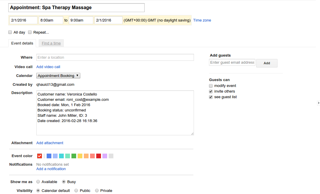The height and width of the screenshot is (194, 320).
Task: Uncheck the invite others guest permission
Action: coord(211,91)
